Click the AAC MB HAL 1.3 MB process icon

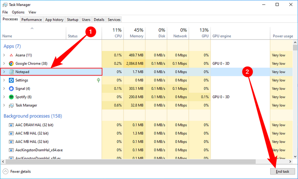point(11,133)
